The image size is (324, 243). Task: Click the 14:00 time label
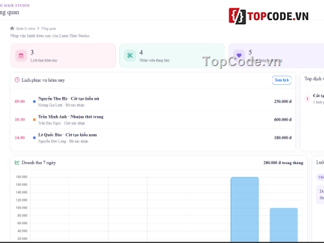pyautogui.click(x=19, y=137)
